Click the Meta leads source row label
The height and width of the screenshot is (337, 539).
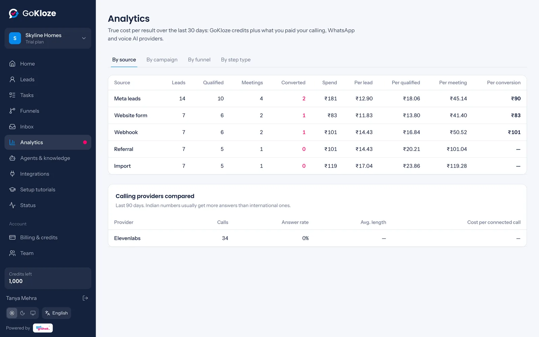(x=127, y=98)
